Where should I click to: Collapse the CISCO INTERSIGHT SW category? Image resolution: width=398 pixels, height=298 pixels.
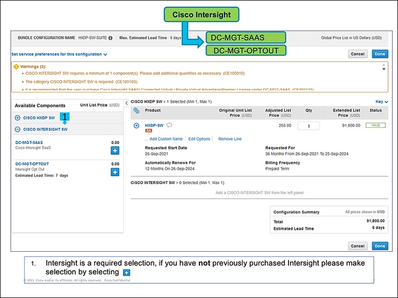[x=17, y=129]
